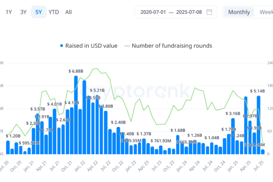Select the bar labeled $2.40B

[118, 141]
